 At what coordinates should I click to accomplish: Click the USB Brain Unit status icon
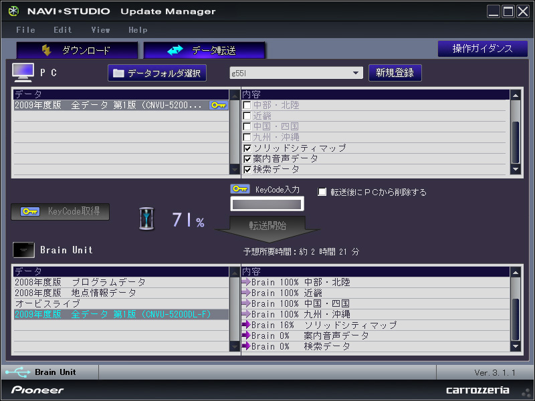coord(17,372)
